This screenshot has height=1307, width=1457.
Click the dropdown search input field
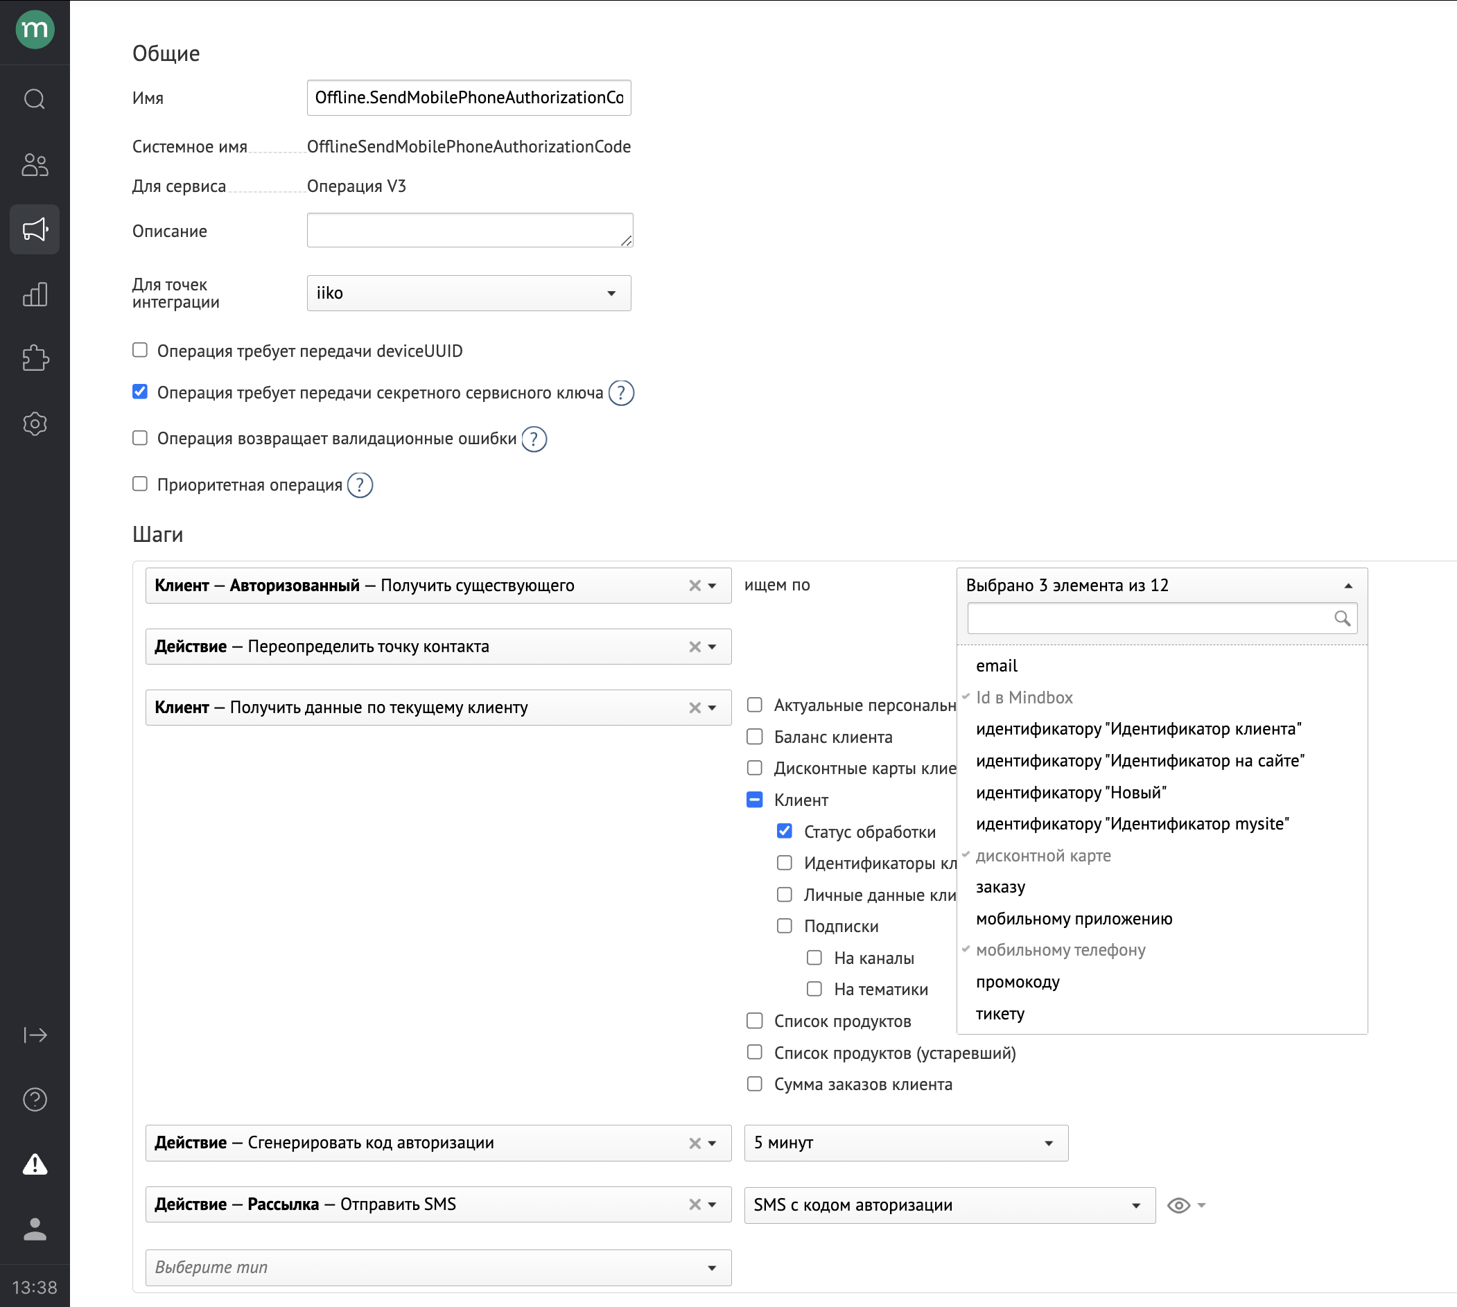1162,618
